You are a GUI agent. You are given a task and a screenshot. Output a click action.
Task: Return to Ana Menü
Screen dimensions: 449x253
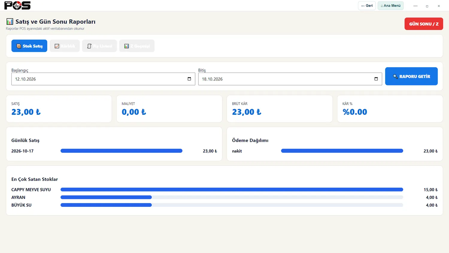coord(391,6)
